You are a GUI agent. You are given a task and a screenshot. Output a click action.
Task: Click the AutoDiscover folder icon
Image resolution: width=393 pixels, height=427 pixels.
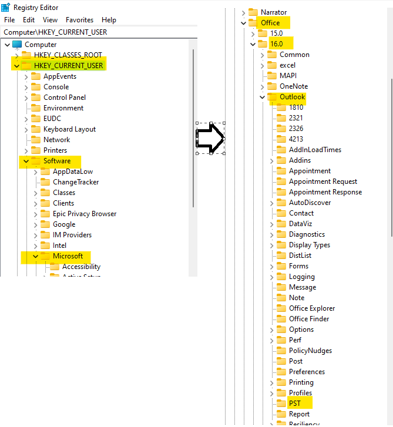tap(281, 202)
